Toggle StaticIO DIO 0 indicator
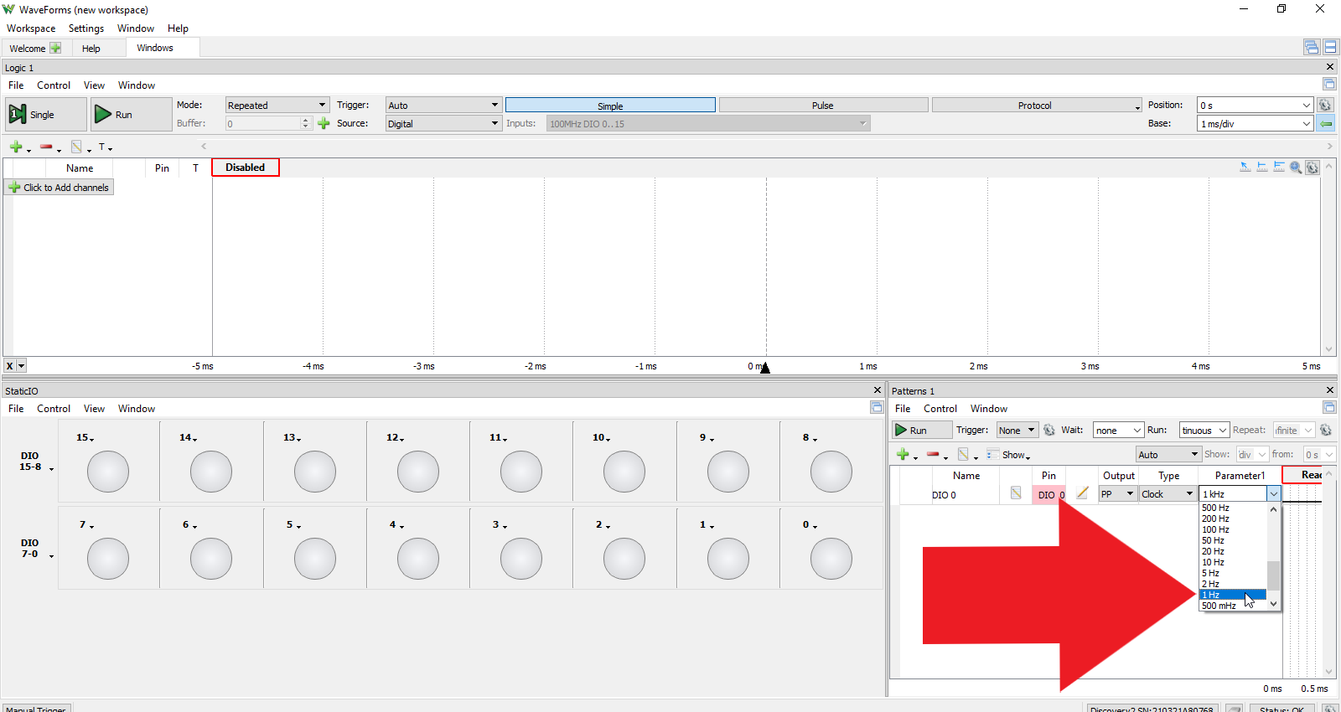The height and width of the screenshot is (712, 1341). click(x=831, y=559)
